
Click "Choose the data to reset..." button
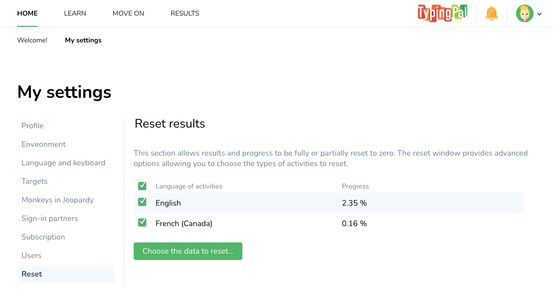pyautogui.click(x=188, y=251)
